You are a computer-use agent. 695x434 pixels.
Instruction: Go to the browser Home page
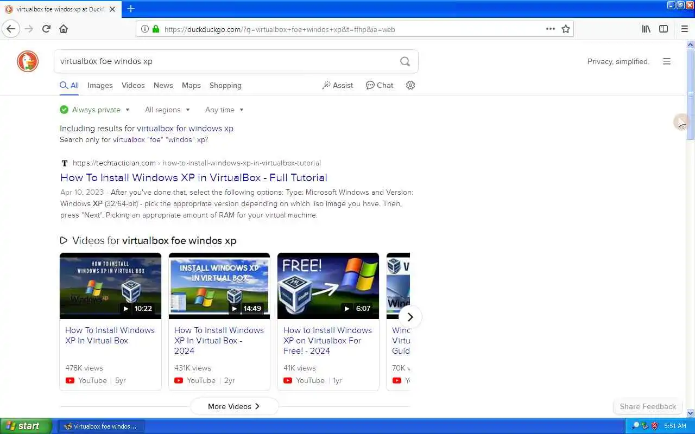click(64, 29)
